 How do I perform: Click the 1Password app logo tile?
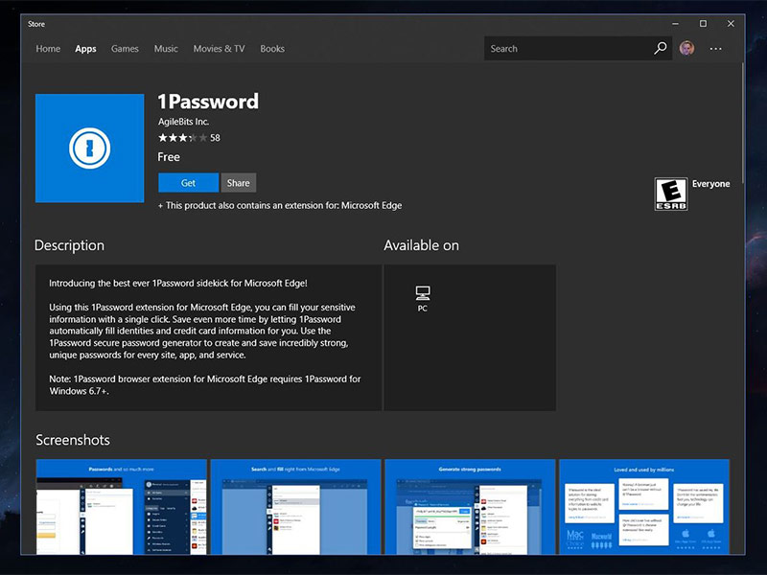[x=89, y=149]
